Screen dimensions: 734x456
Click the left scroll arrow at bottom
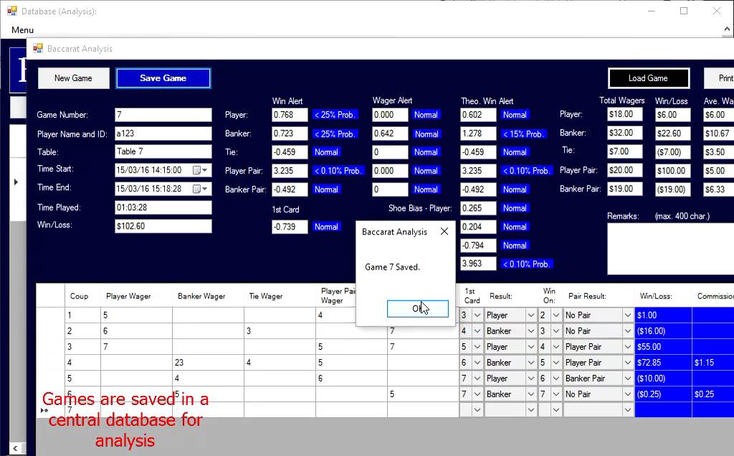click(x=15, y=449)
